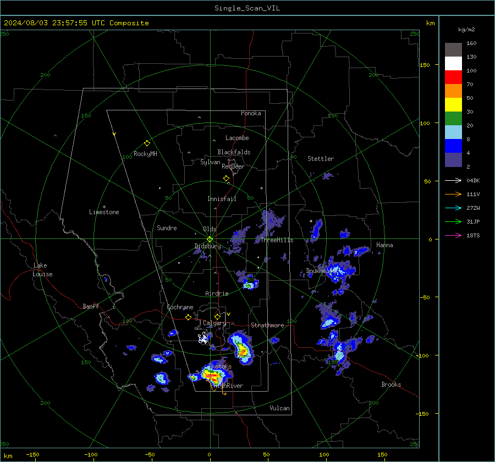Click the Cochrane town label
The image size is (495, 462).
coord(180,307)
